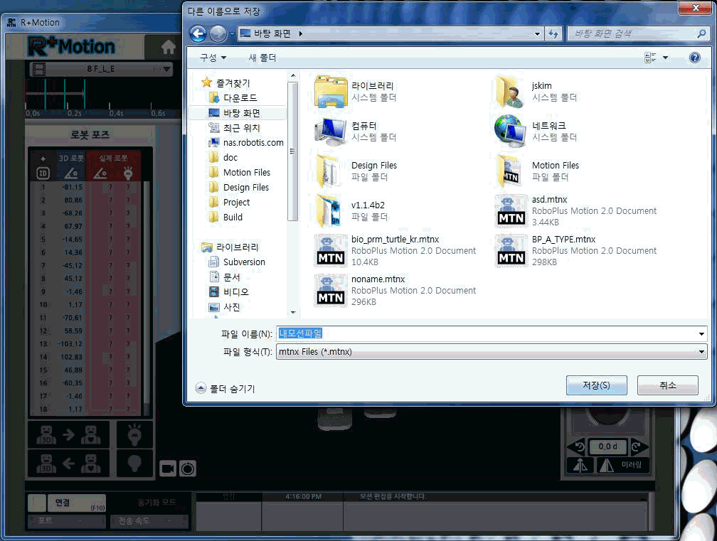The width and height of the screenshot is (717, 541).
Task: Click the 취소 cancel button
Action: (667, 385)
